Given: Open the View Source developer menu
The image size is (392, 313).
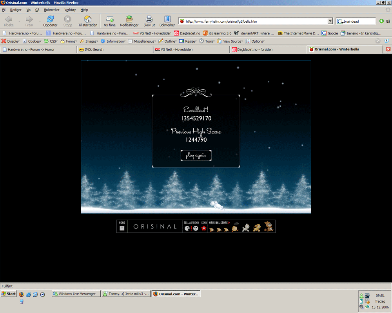Looking at the screenshot, I should [x=230, y=41].
